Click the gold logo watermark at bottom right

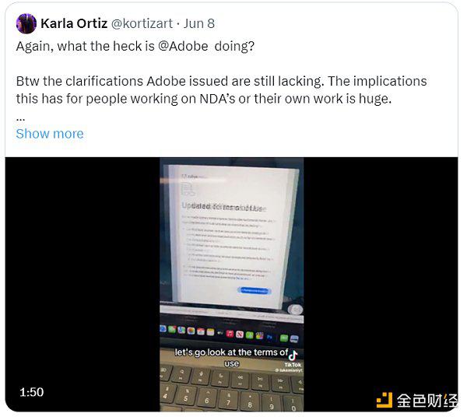(x=417, y=401)
